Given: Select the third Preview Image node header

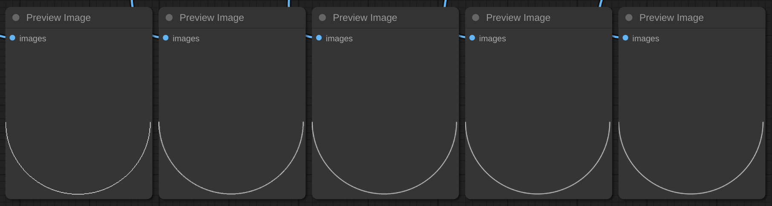Looking at the screenshot, I should [x=365, y=17].
